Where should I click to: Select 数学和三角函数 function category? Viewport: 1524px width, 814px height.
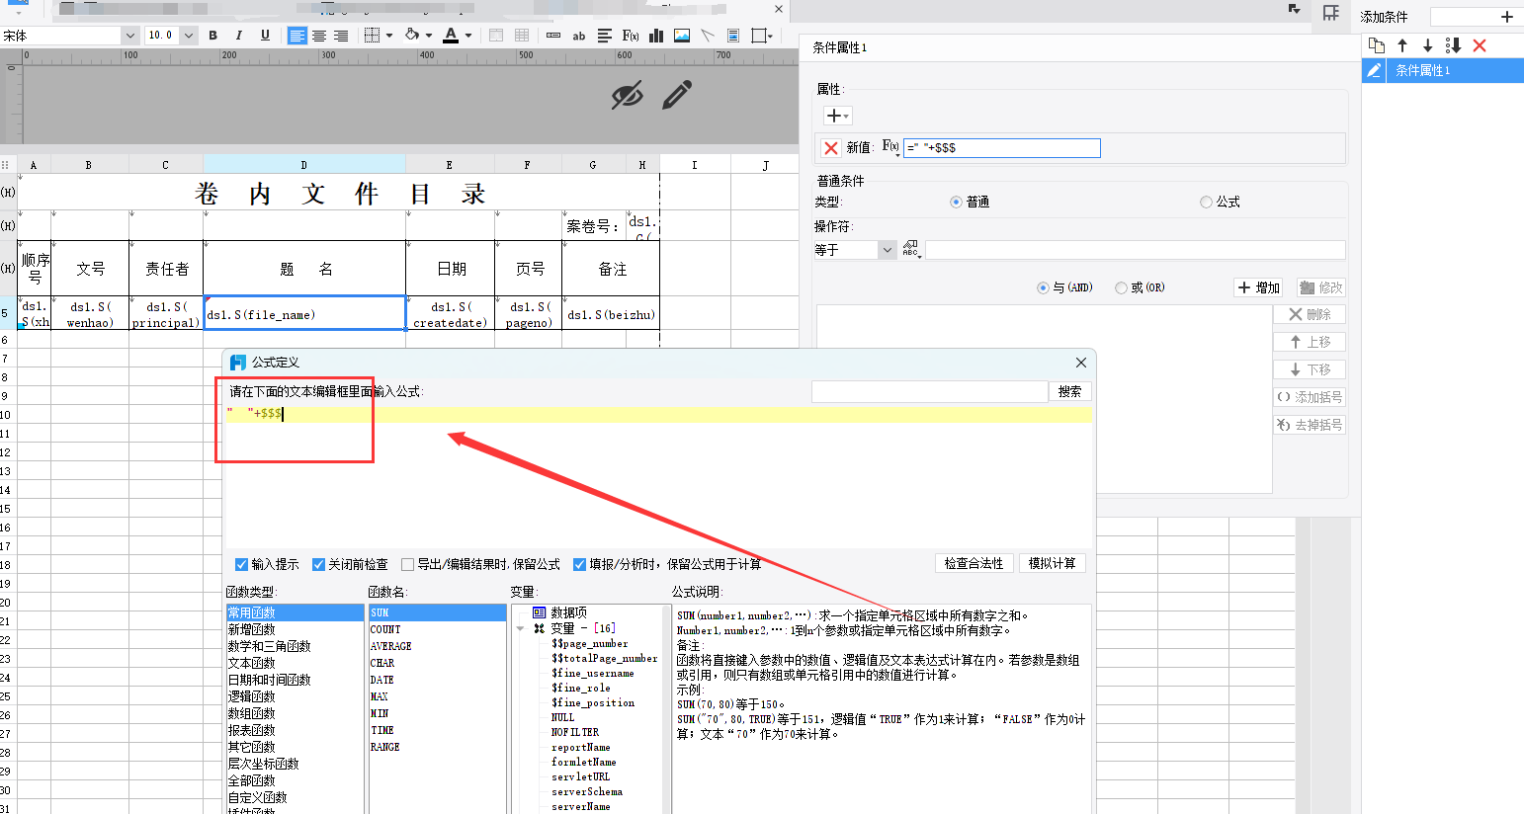click(x=296, y=647)
